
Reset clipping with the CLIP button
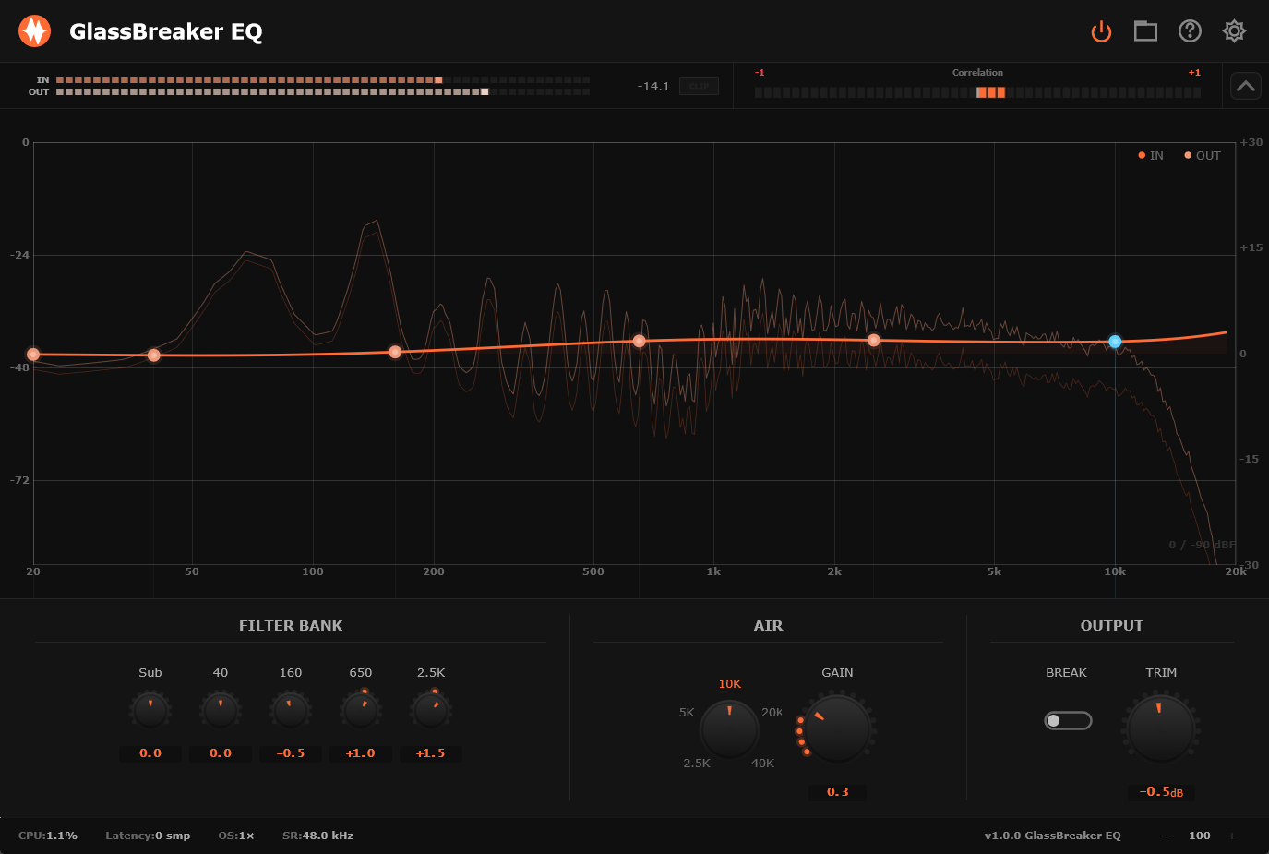[699, 86]
